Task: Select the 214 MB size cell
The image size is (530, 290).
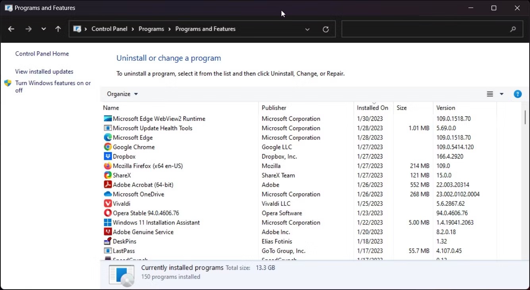Action: [420, 166]
